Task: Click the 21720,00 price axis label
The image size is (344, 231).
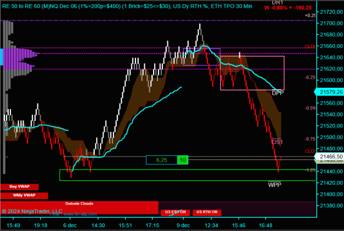Action: pyautogui.click(x=331, y=12)
